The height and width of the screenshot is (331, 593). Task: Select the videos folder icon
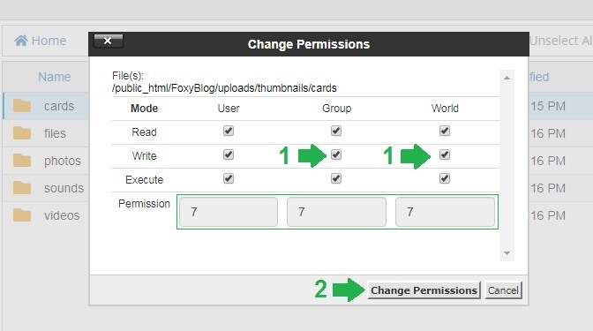tap(22, 215)
